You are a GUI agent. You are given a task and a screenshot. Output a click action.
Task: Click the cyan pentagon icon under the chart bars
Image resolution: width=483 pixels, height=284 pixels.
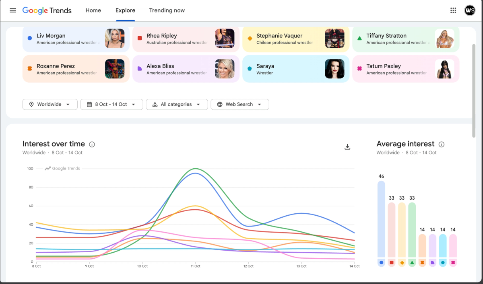(443, 263)
